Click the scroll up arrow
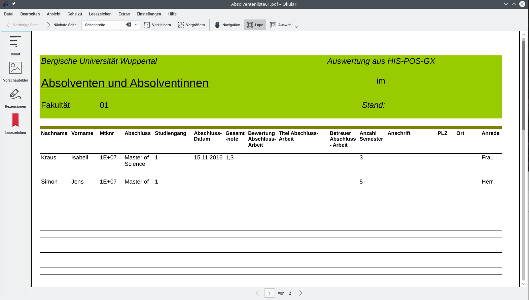 coord(523,35)
